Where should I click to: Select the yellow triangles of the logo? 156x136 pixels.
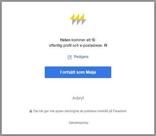point(77,17)
